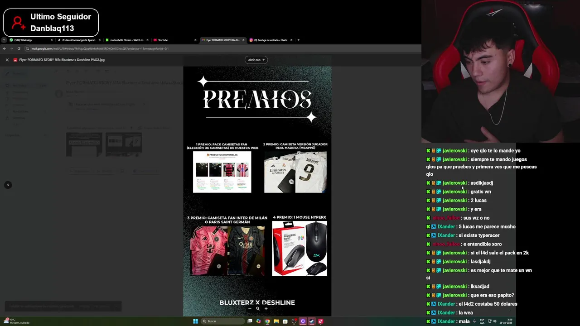Click the taskbar Buscar search box
Screen dimensions: 580x326
[x=223, y=321]
